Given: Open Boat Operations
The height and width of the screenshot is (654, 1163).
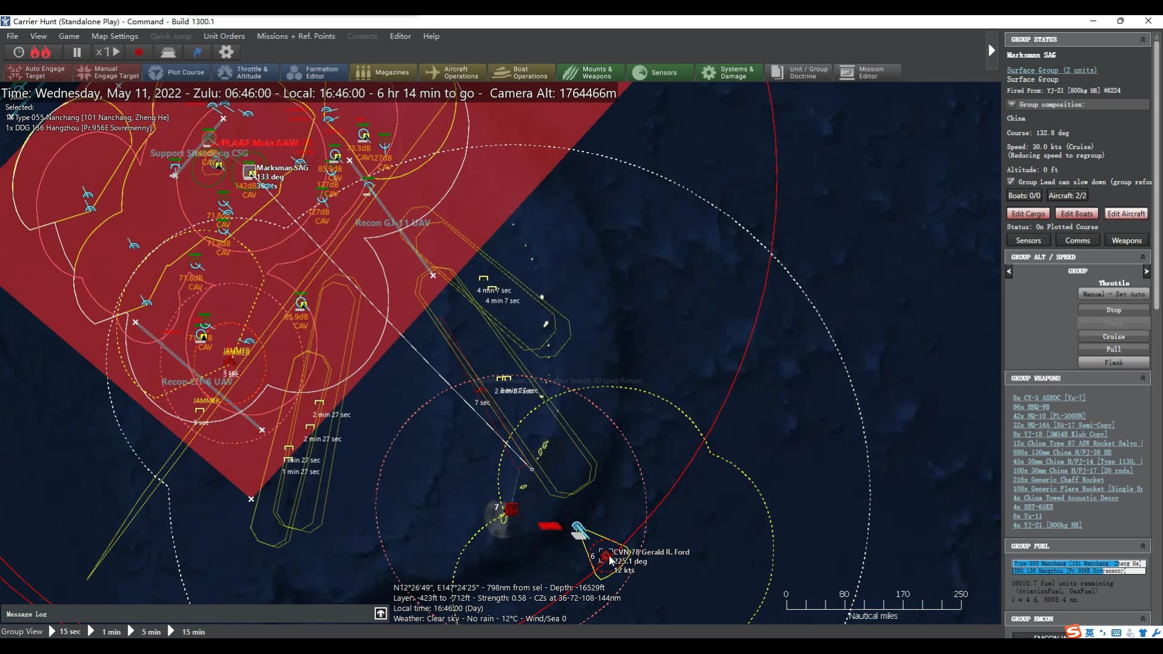Looking at the screenshot, I should [x=522, y=73].
